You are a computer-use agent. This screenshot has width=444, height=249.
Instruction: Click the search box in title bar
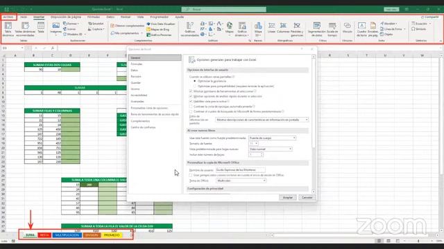tap(223, 9)
